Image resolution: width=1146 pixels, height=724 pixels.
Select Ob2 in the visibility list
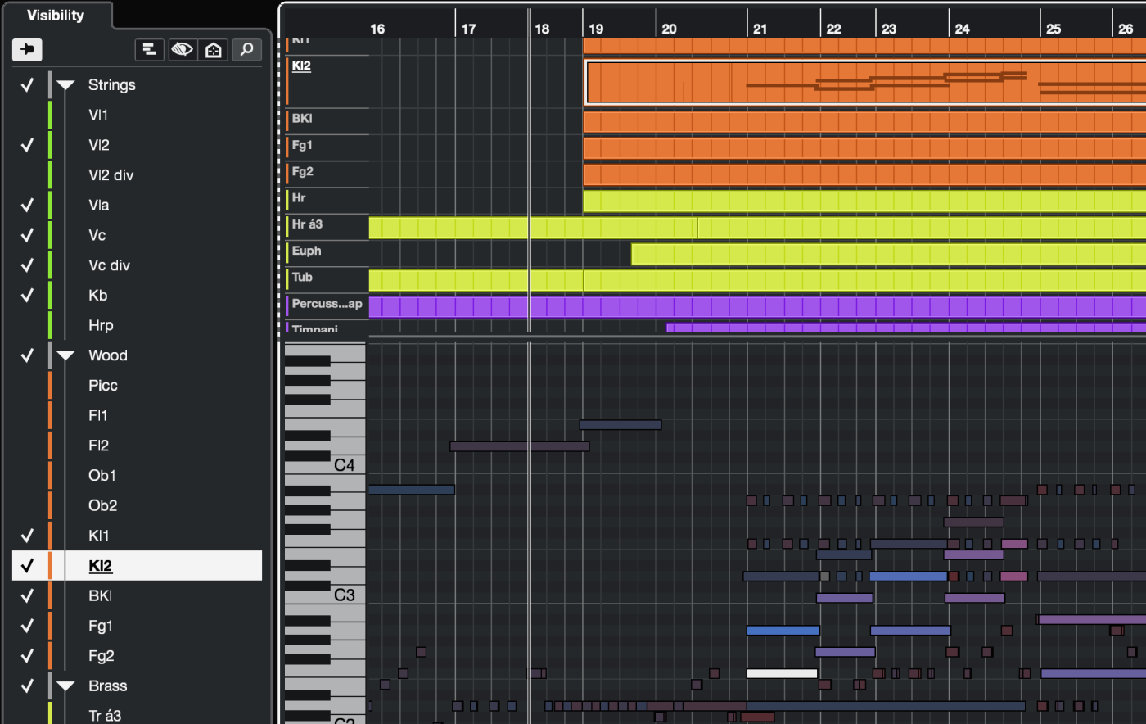tap(103, 505)
